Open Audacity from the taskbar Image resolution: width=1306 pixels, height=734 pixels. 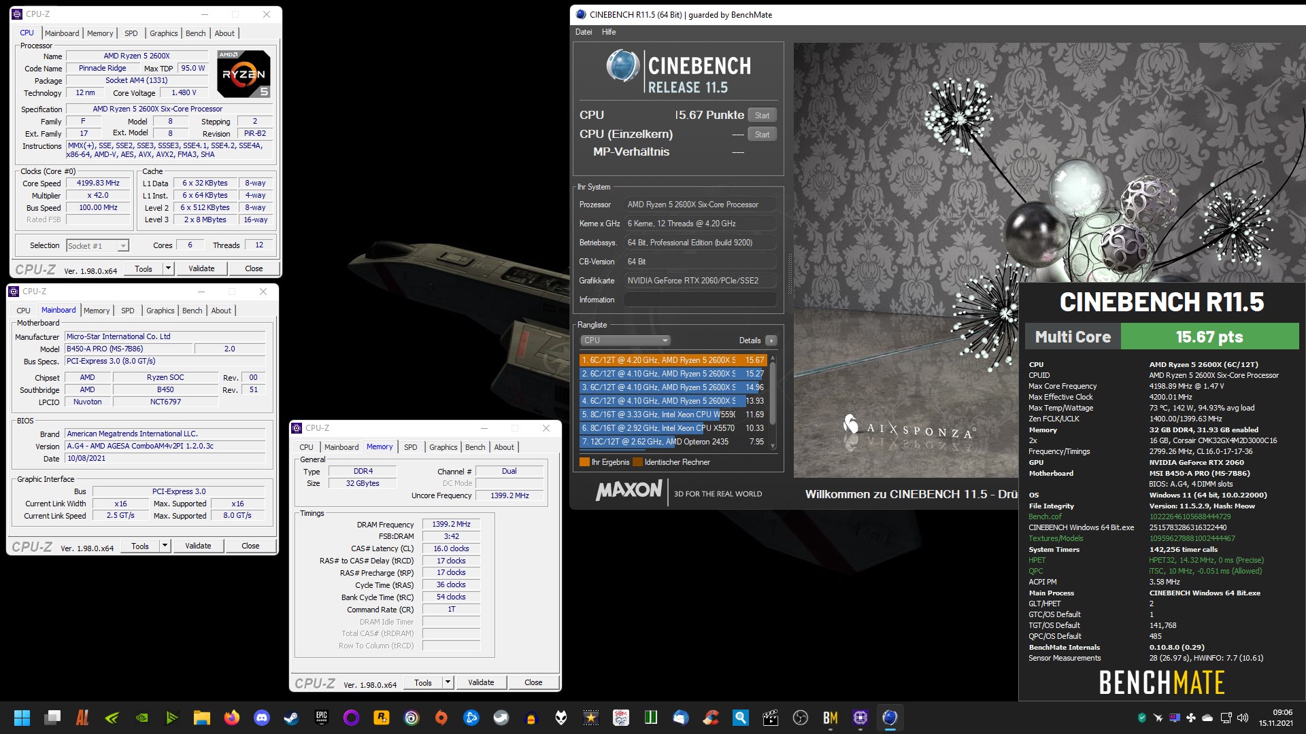[531, 718]
